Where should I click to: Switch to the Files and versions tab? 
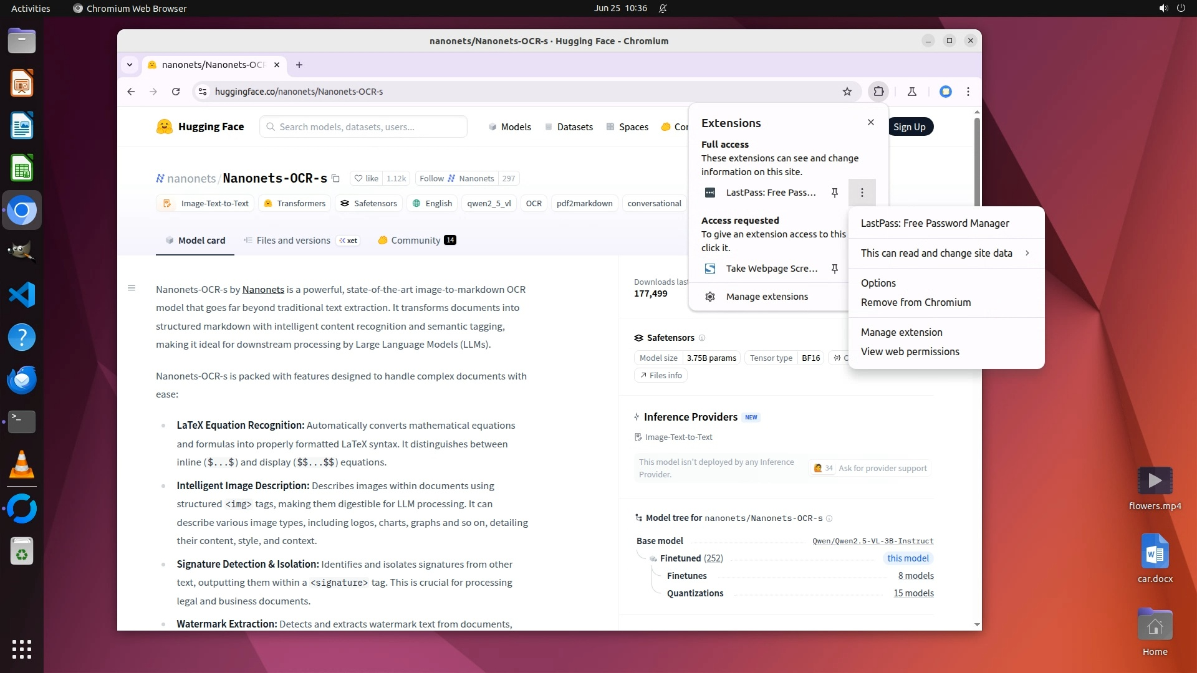293,241
